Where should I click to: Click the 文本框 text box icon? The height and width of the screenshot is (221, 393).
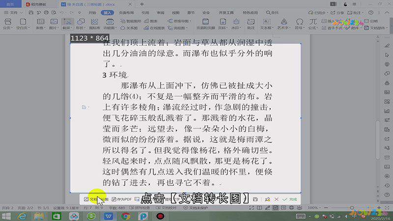click(267, 24)
